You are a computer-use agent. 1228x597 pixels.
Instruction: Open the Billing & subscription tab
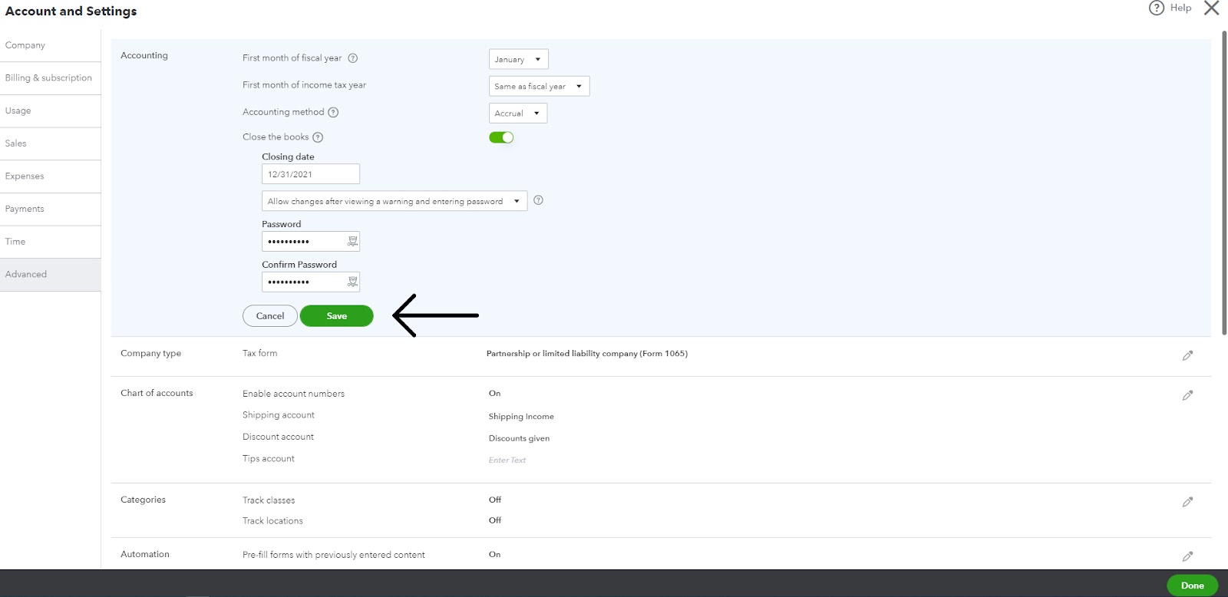(x=51, y=78)
